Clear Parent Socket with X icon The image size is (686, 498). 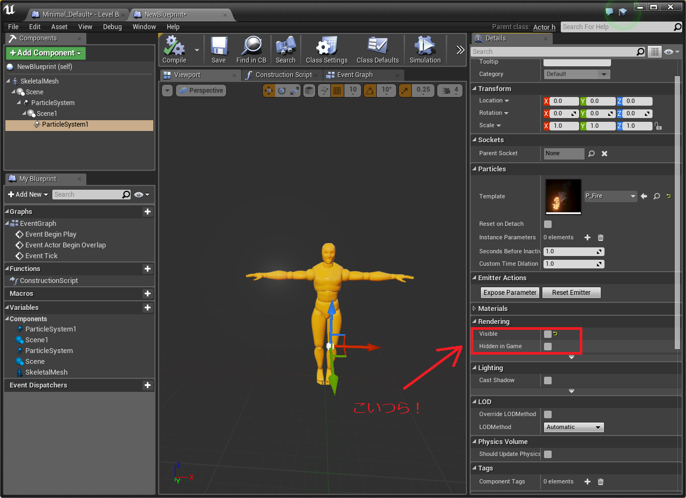click(605, 154)
